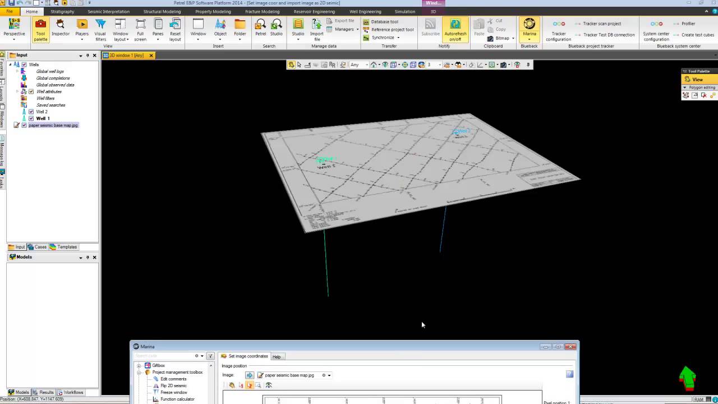Open the Bitmap clipboard option

tap(500, 38)
